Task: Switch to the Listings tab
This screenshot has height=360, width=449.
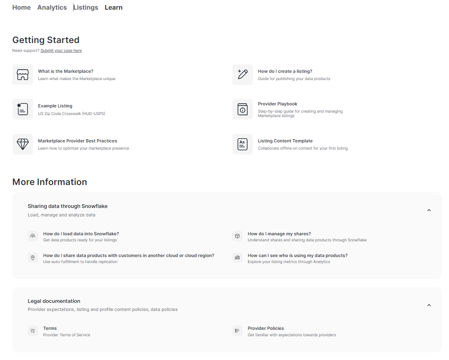Action: (86, 7)
